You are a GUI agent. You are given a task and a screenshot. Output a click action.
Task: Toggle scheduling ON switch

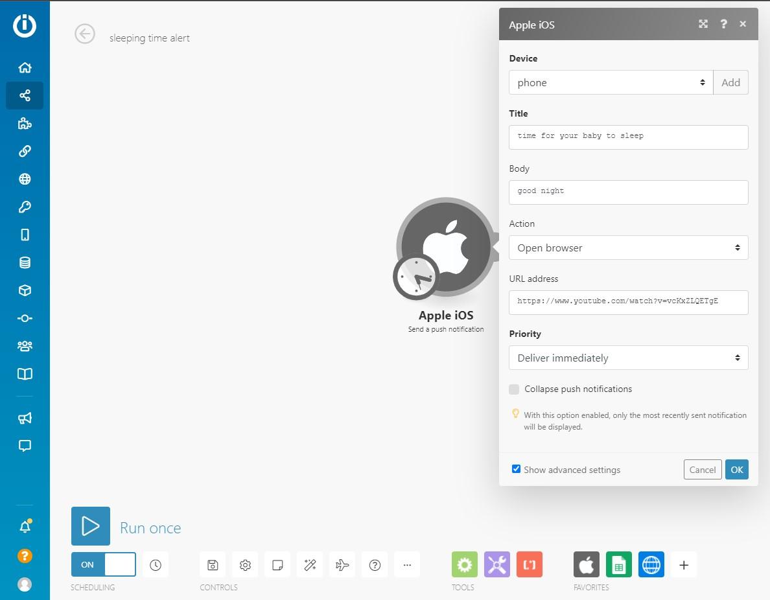103,564
